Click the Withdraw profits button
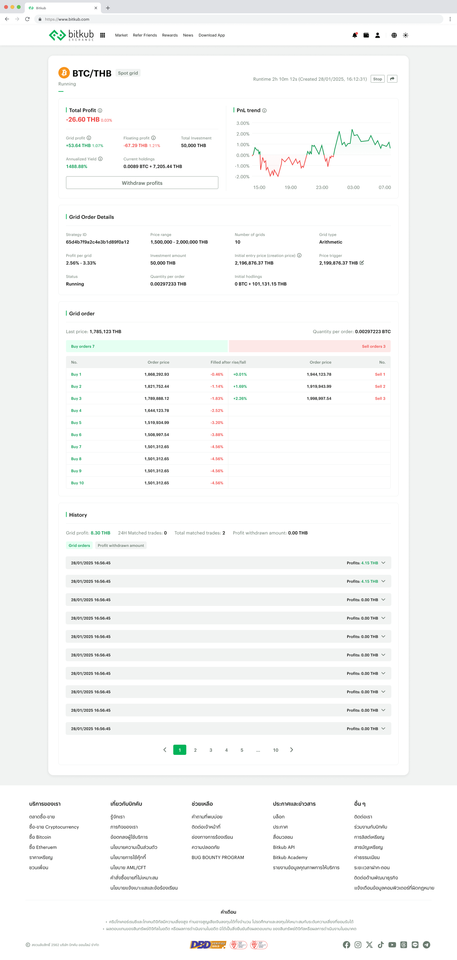 click(x=142, y=183)
